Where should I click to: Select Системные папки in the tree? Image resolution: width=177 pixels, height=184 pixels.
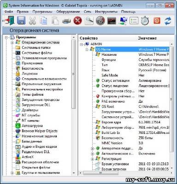[x=36, y=48]
